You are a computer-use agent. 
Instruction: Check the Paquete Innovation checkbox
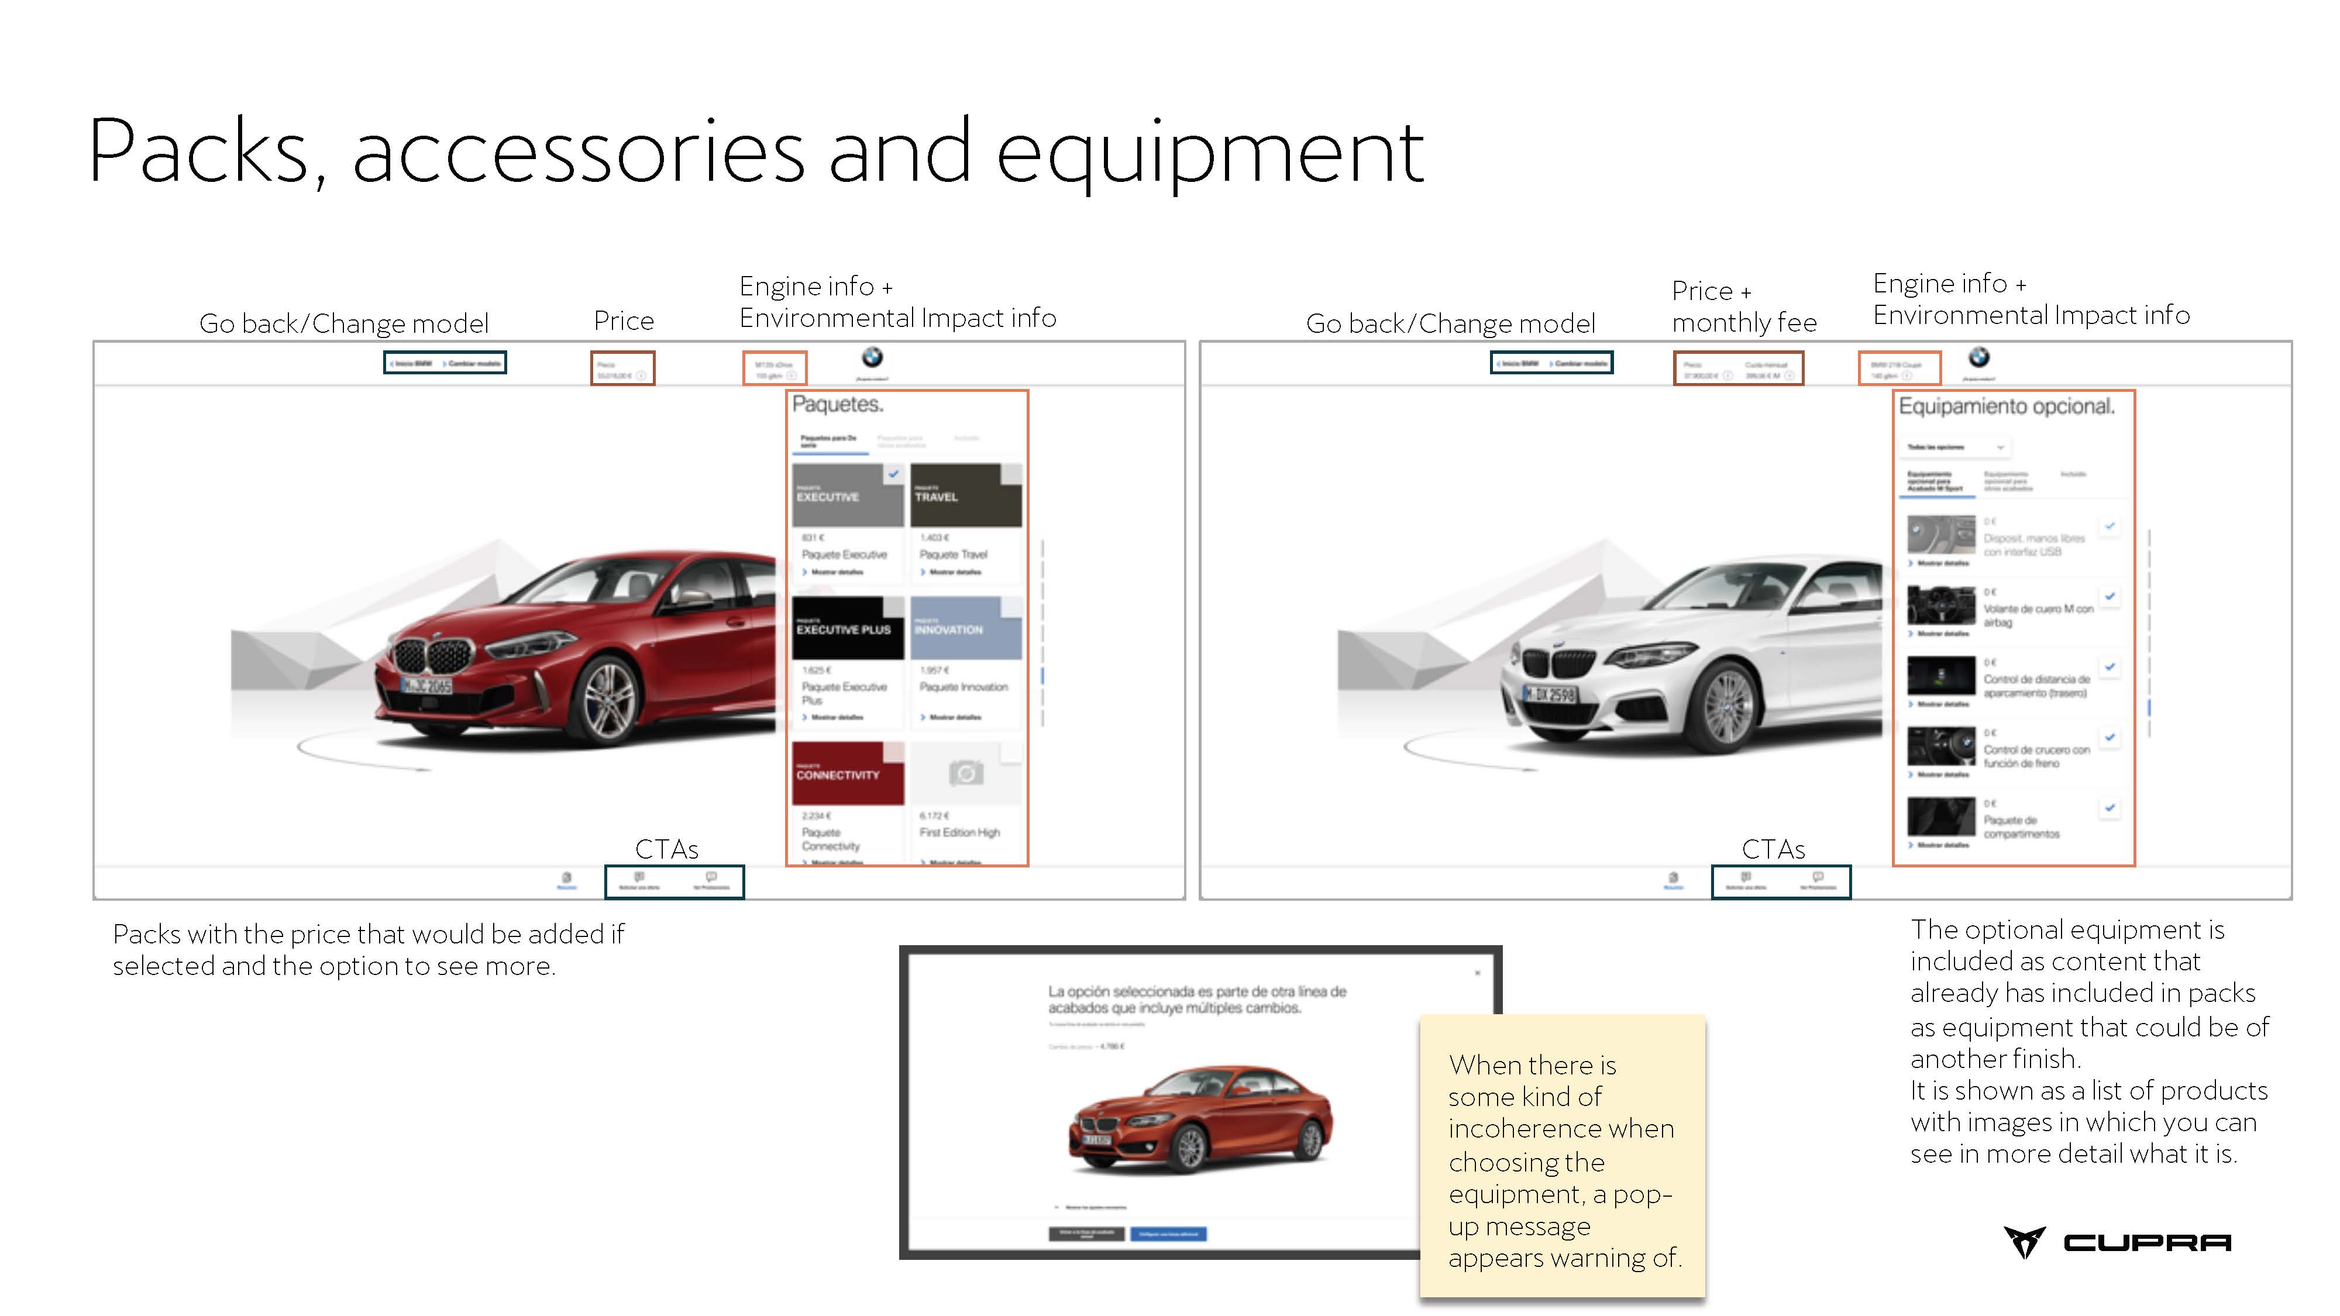pos(1012,607)
